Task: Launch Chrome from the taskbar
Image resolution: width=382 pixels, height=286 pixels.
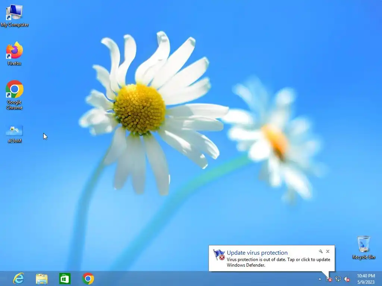Action: (x=88, y=279)
